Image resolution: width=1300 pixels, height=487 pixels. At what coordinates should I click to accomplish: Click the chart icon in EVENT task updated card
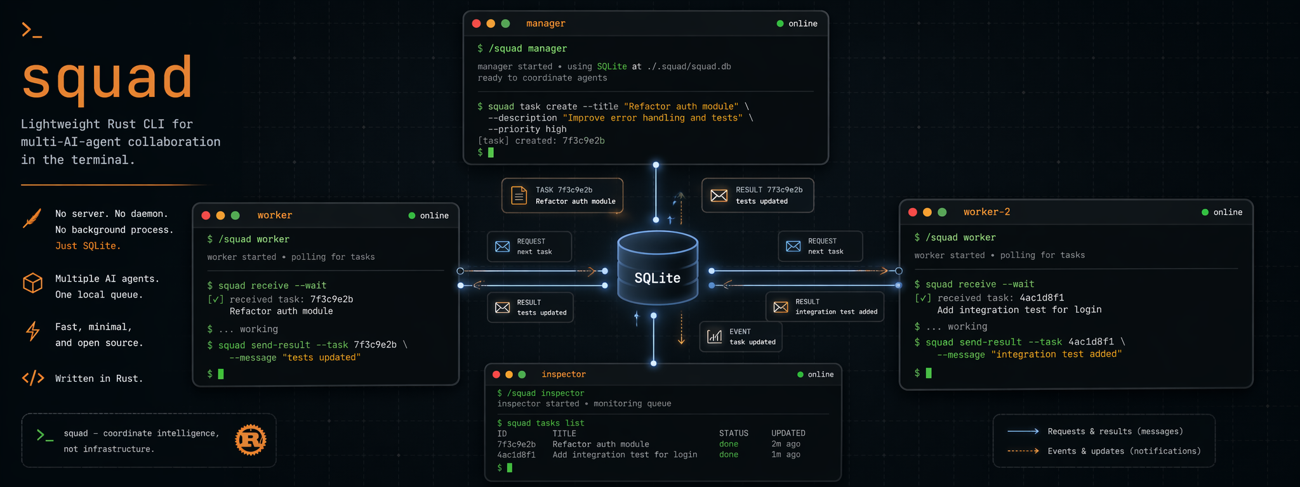(715, 336)
